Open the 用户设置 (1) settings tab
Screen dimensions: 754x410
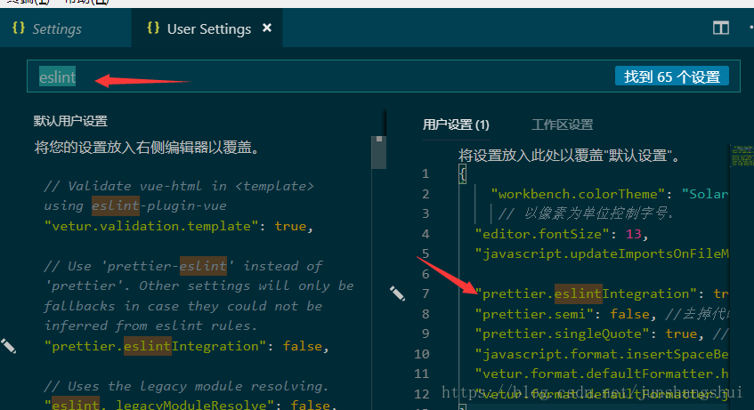(x=456, y=125)
